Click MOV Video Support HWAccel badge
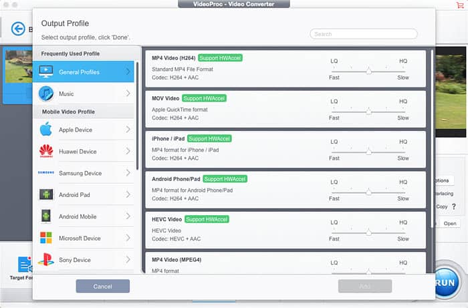The width and height of the screenshot is (468, 308). click(204, 98)
